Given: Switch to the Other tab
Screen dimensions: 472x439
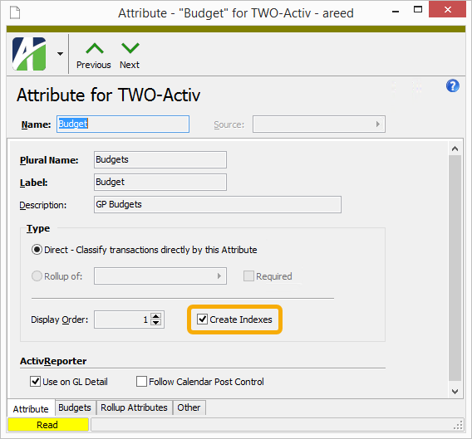Looking at the screenshot, I should click(189, 407).
